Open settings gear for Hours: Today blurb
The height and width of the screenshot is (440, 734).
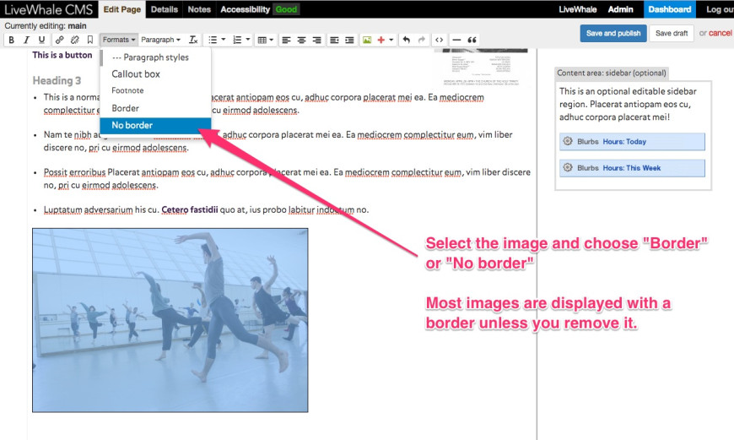tap(567, 141)
